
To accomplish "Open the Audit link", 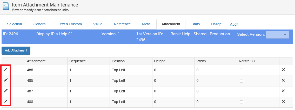I will (234, 24).
